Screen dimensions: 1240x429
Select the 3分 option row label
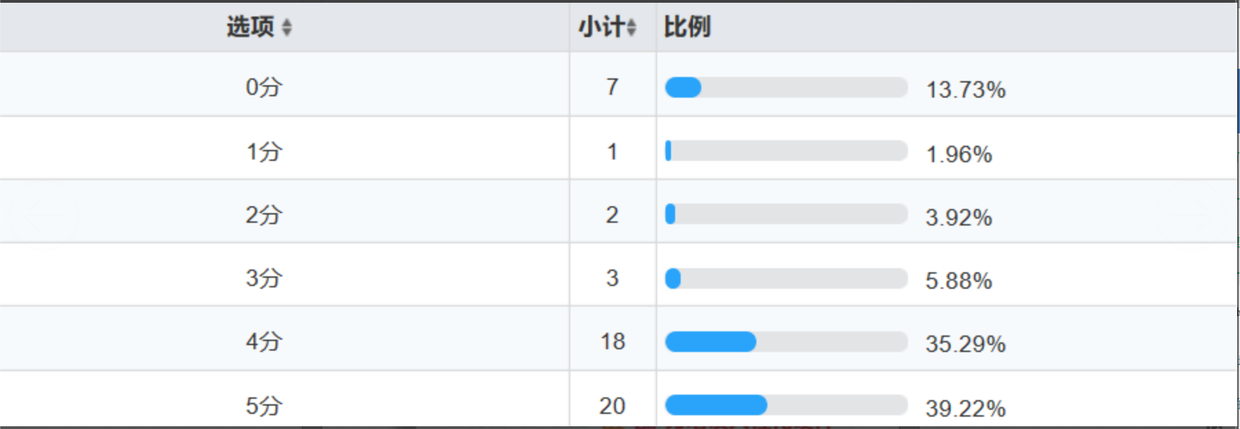[x=264, y=278]
